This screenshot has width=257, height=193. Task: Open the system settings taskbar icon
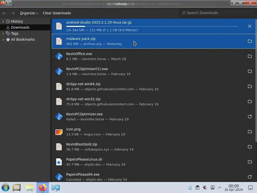(x=55, y=187)
